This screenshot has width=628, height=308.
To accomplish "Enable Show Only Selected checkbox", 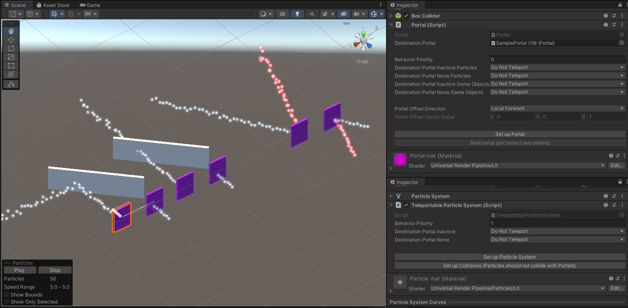I will (7, 302).
